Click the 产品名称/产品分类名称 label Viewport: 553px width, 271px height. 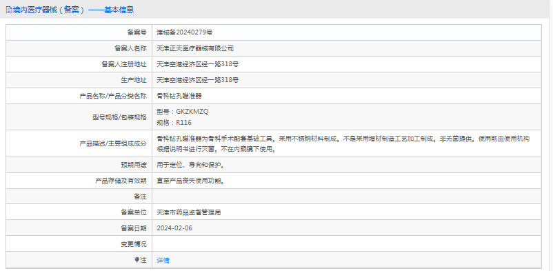pyautogui.click(x=113, y=96)
